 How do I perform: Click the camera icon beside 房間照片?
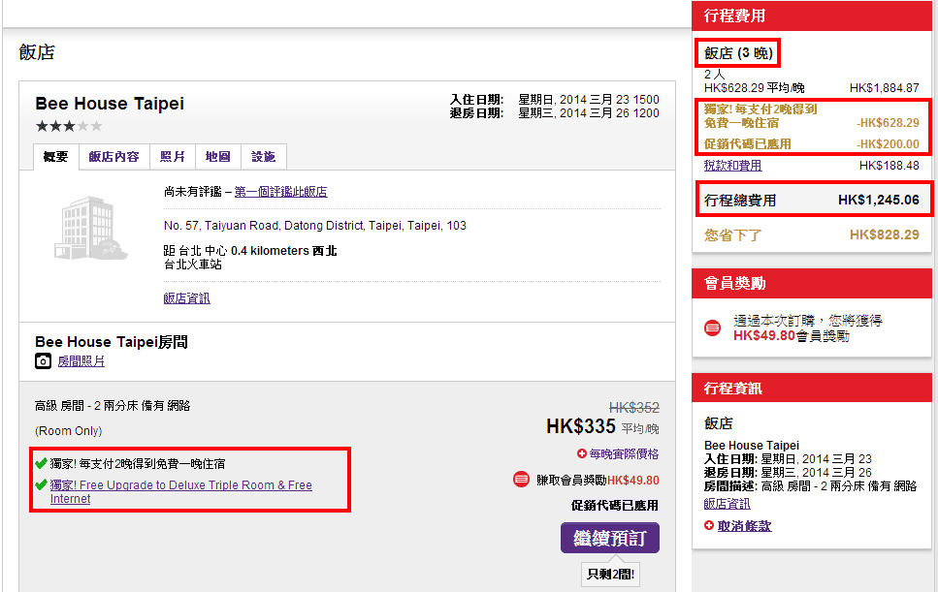click(43, 361)
